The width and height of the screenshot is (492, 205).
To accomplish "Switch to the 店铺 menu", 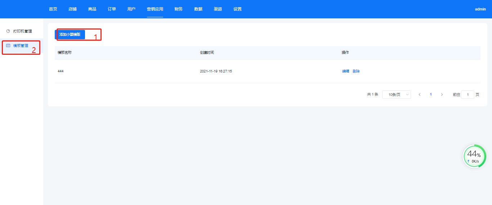I will tap(72, 9).
